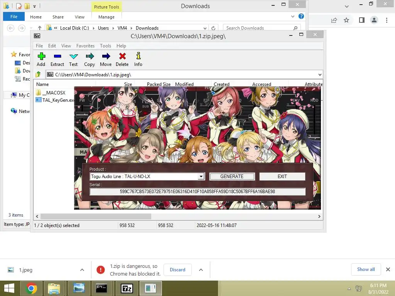
Task: Select the __MACOSX folder row
Action: (54, 92)
